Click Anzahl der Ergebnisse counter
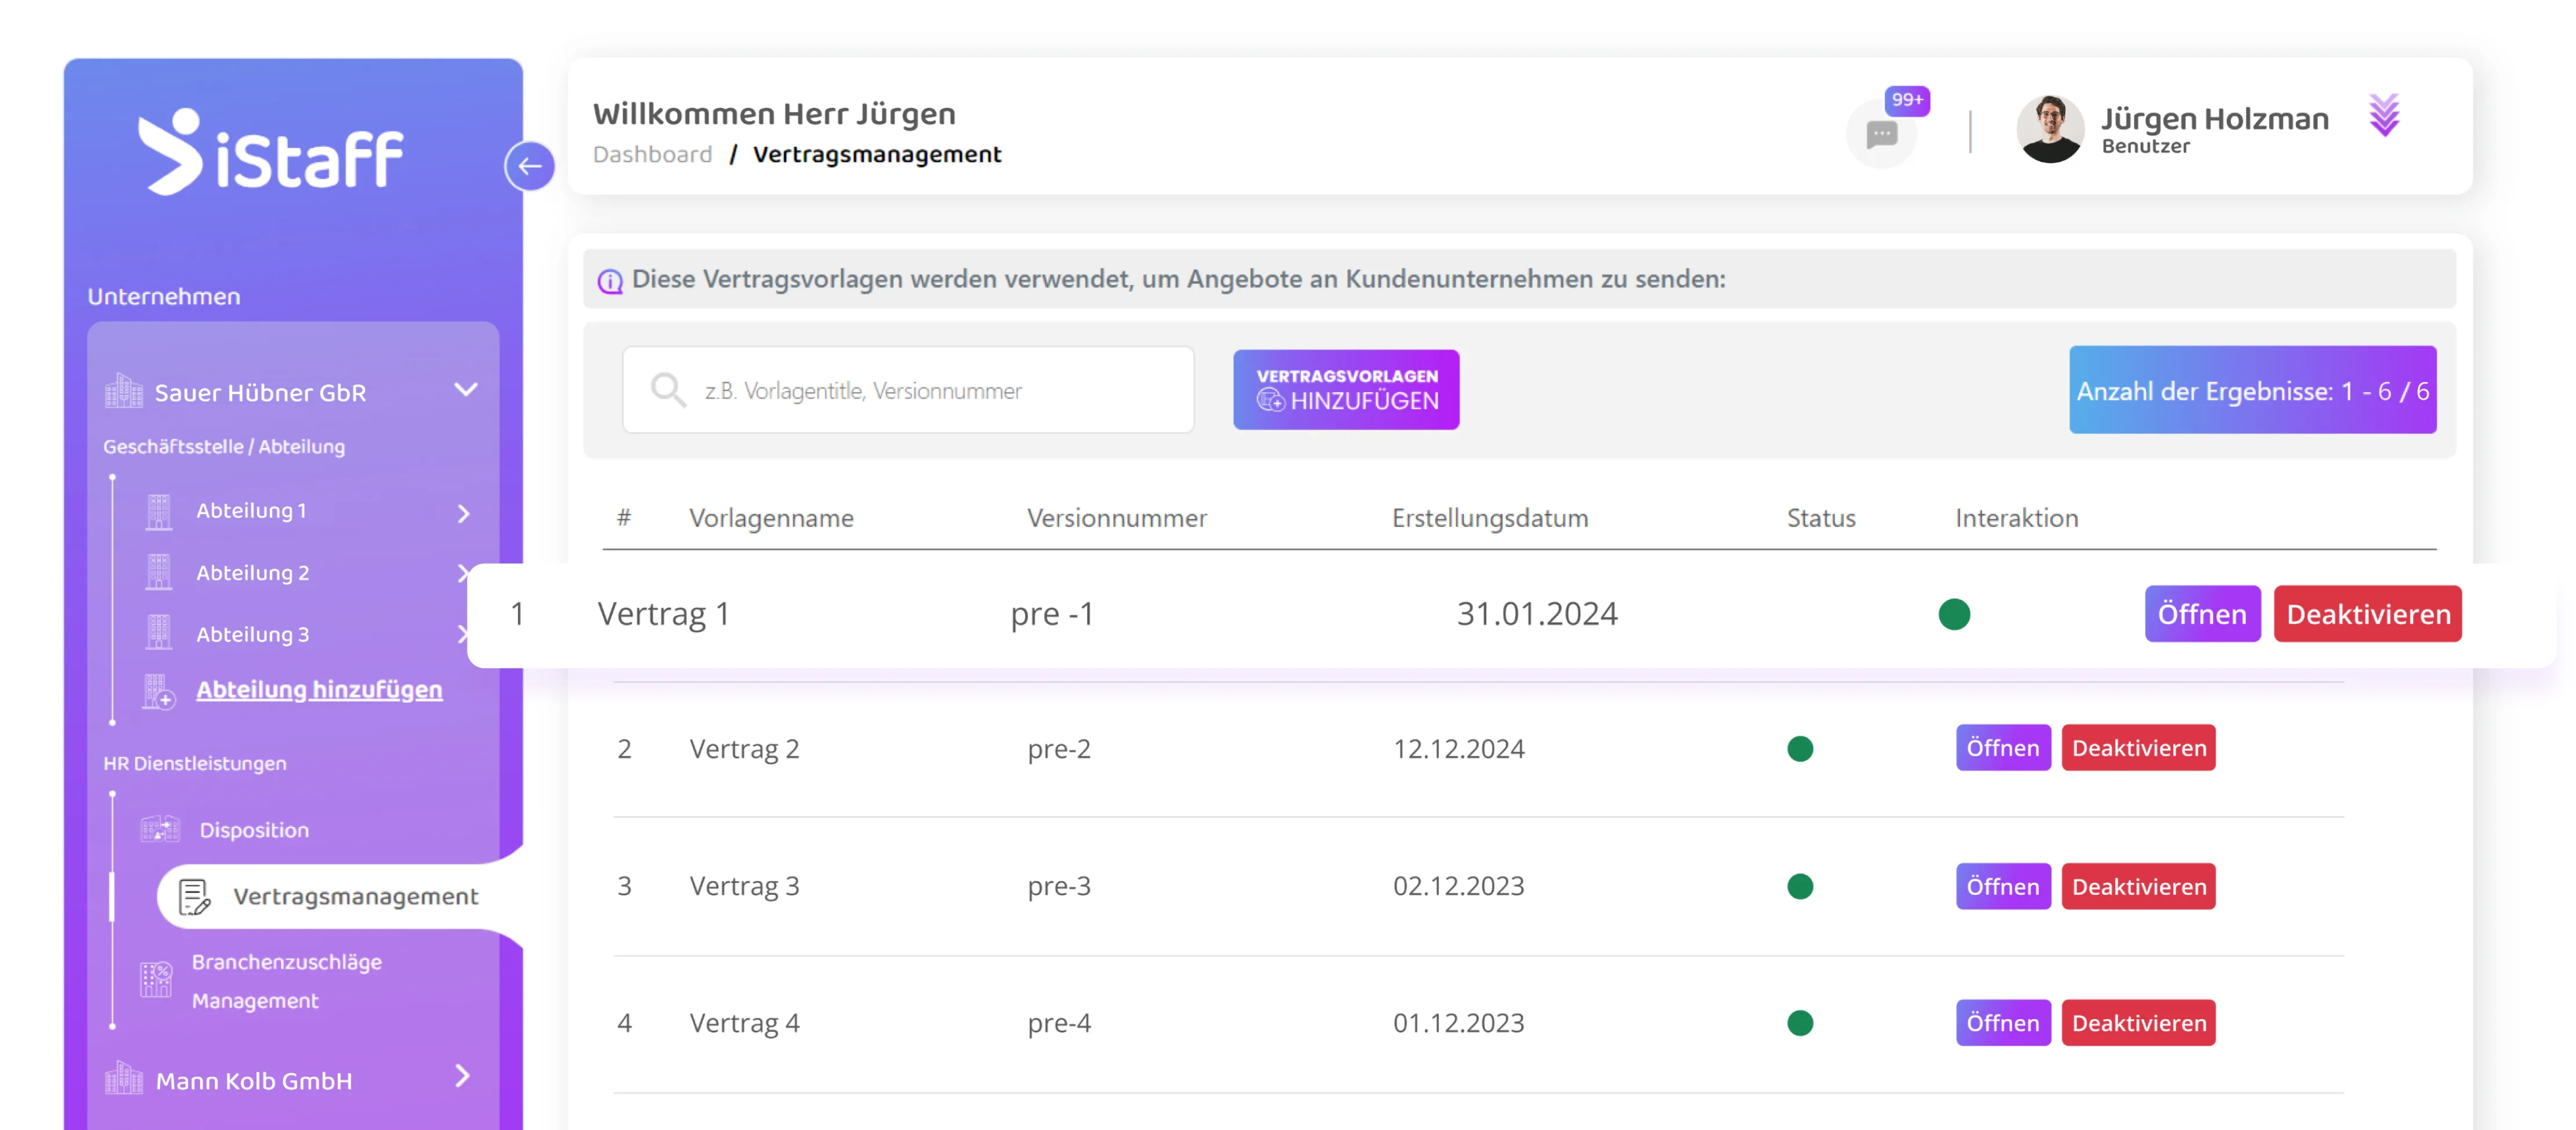Viewport: 2576px width, 1130px height. (2252, 391)
